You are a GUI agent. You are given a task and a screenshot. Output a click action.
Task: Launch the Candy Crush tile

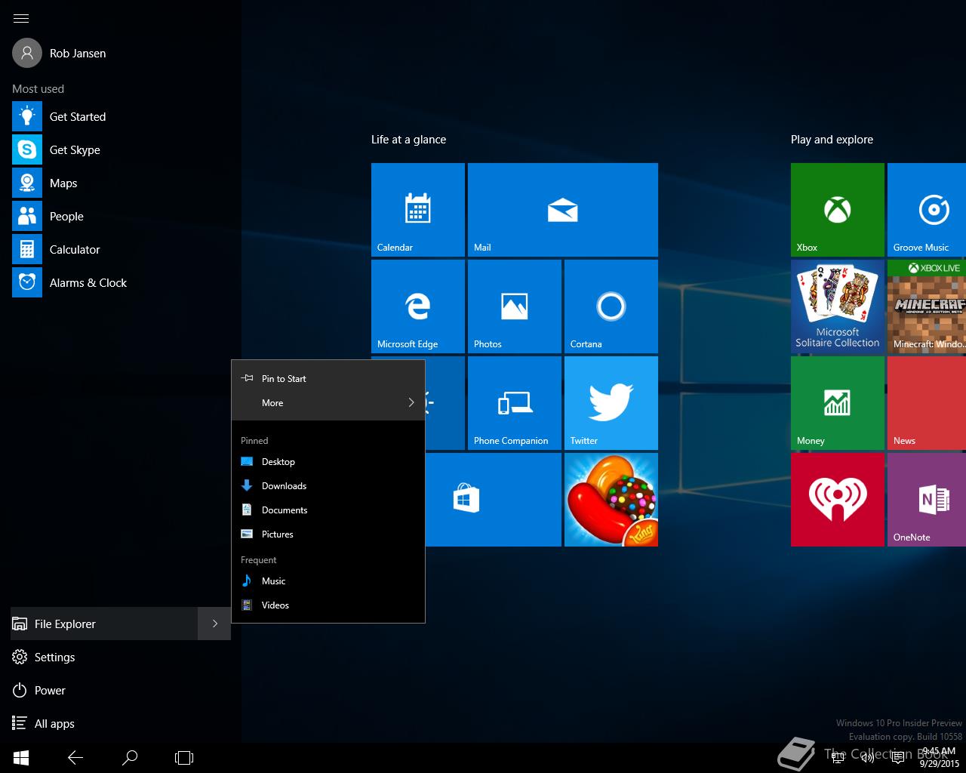(x=611, y=500)
